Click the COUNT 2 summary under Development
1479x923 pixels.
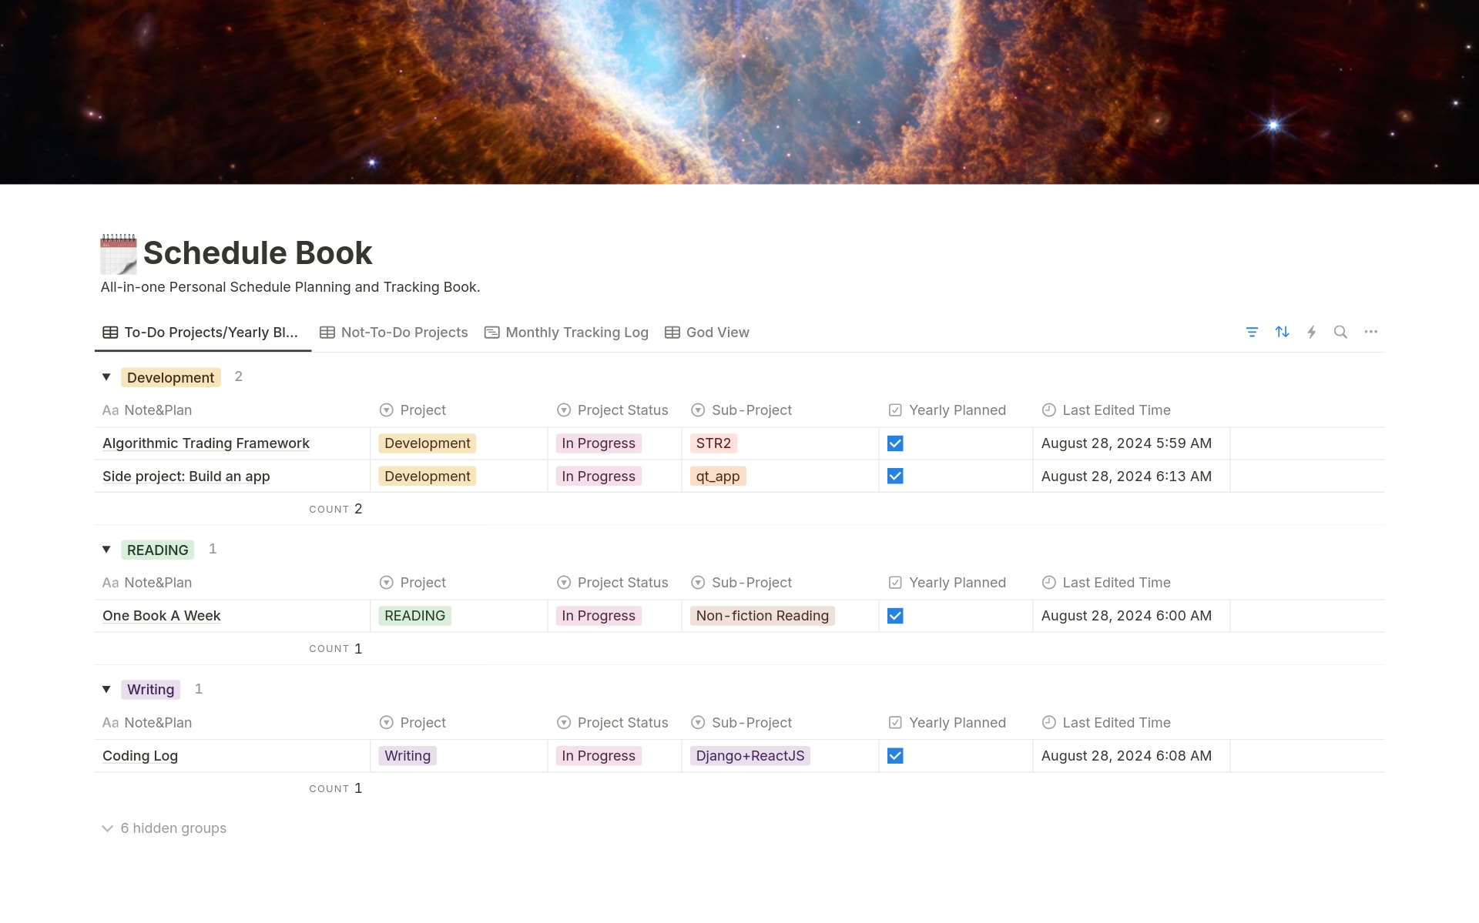(335, 508)
